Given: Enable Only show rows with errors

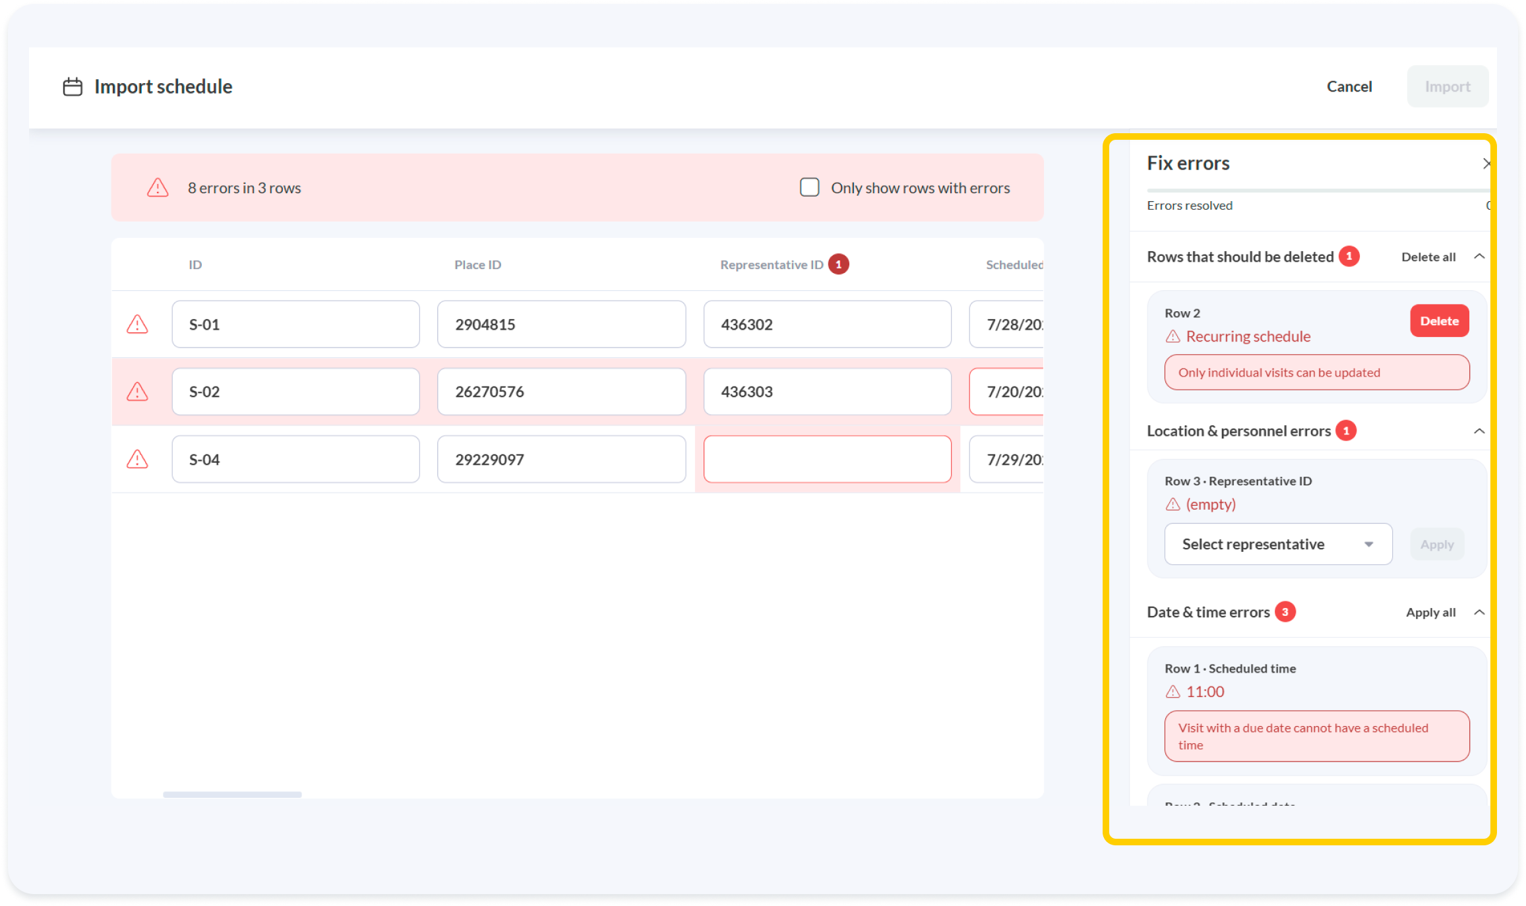Looking at the screenshot, I should point(809,187).
